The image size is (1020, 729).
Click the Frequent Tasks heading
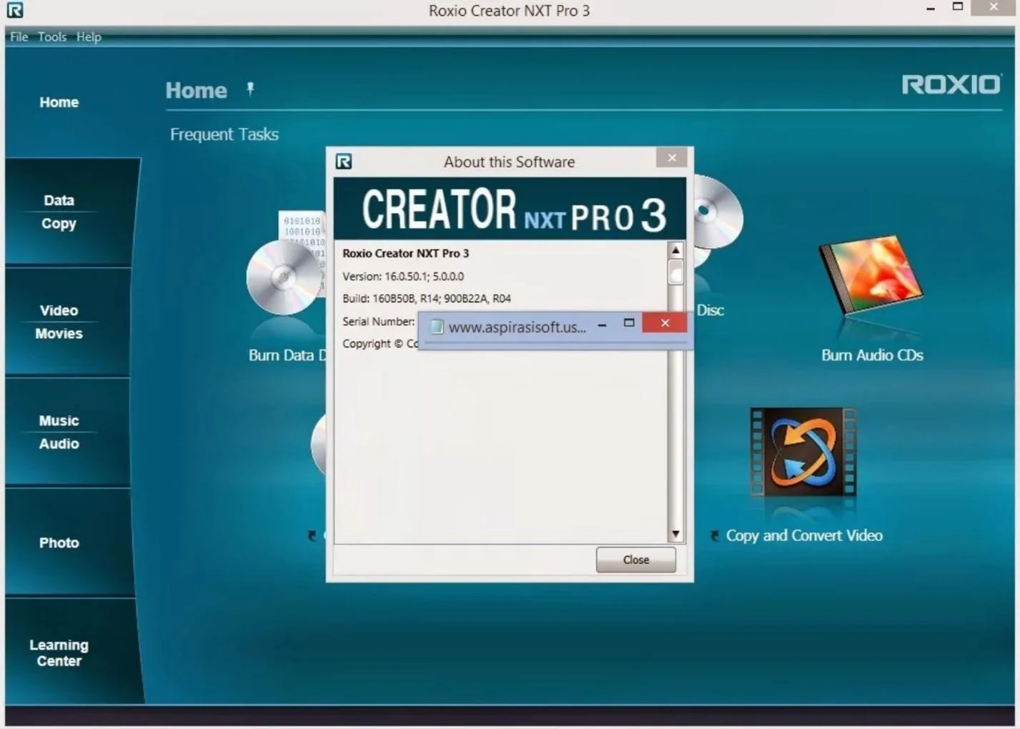click(x=224, y=134)
